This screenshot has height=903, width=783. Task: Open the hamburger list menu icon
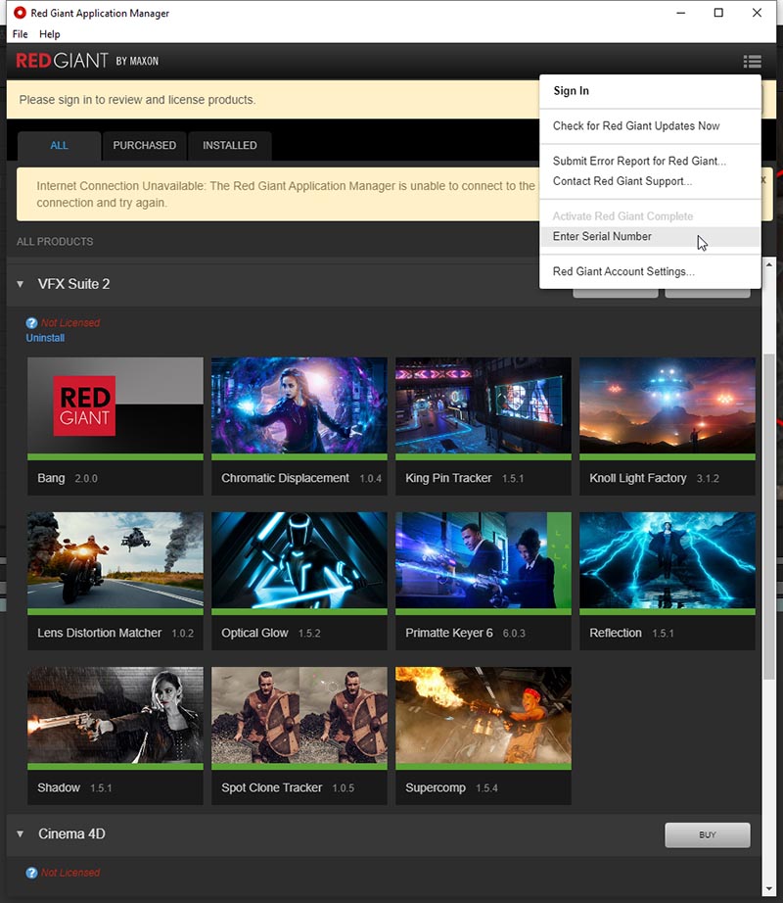tap(752, 61)
